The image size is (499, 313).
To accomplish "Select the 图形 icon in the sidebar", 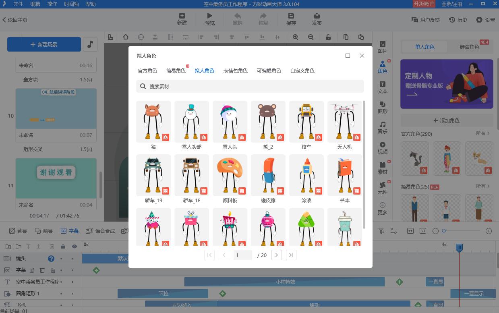I will 382,108.
